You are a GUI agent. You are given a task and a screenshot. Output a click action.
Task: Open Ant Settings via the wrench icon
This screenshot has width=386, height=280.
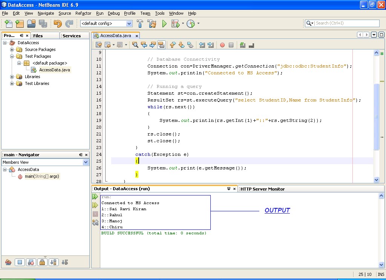point(95,222)
